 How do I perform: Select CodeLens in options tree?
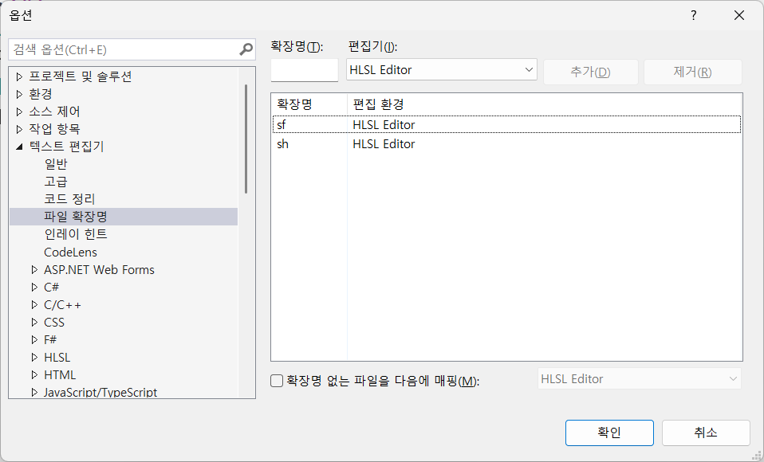point(70,252)
